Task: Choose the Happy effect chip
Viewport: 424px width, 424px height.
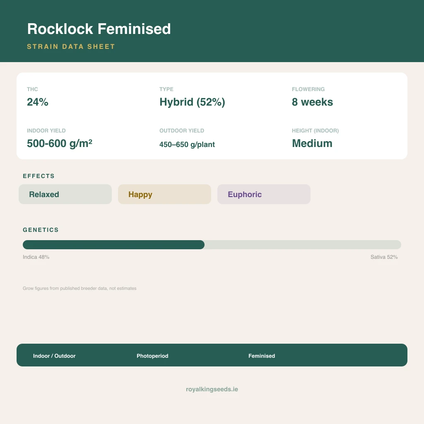Action: (164, 194)
